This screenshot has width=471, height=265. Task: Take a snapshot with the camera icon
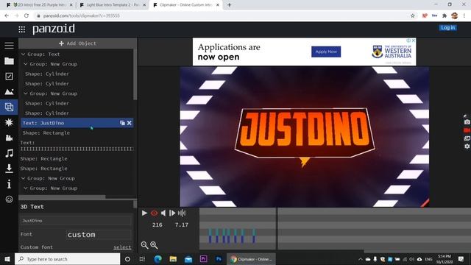click(467, 122)
